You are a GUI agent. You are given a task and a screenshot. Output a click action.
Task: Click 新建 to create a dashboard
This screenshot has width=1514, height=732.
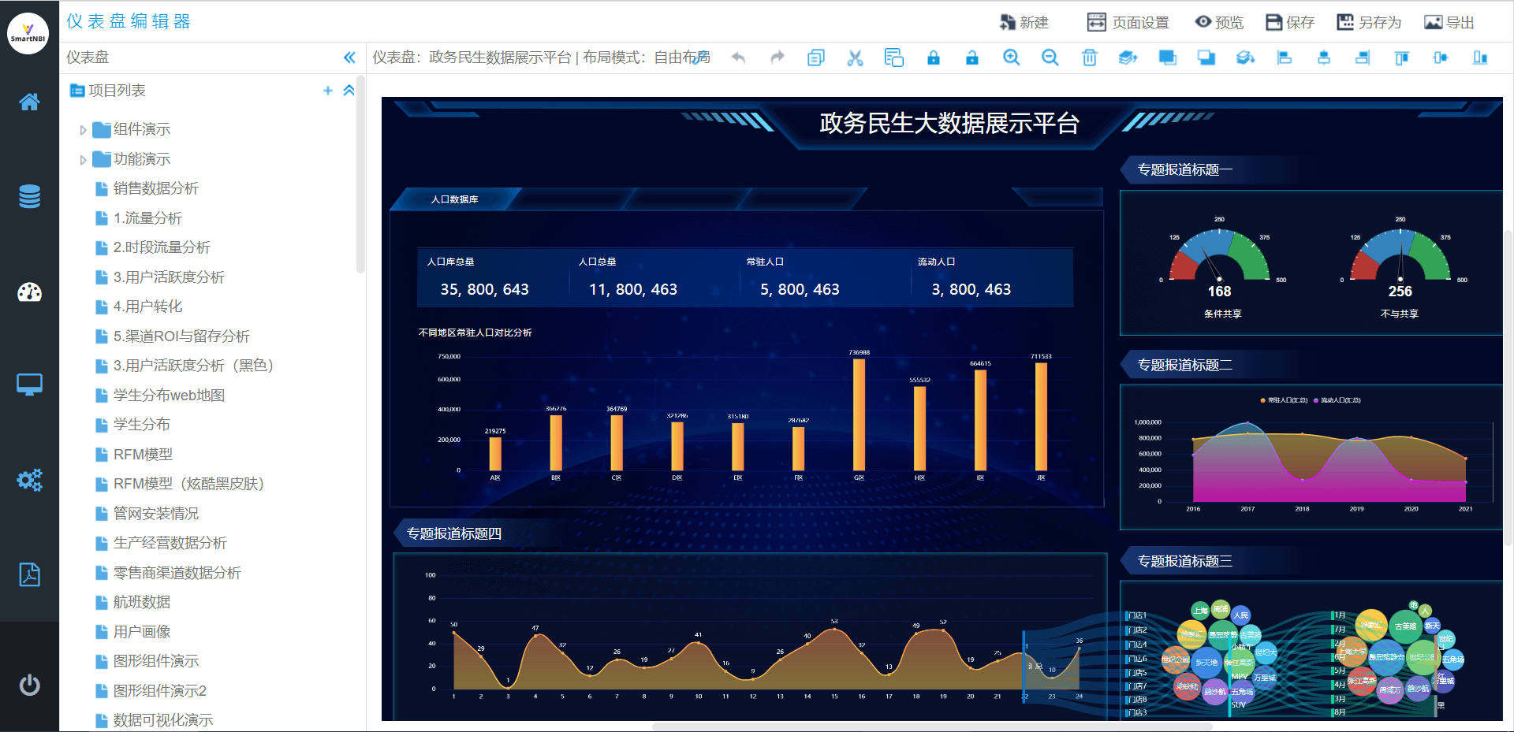1024,23
